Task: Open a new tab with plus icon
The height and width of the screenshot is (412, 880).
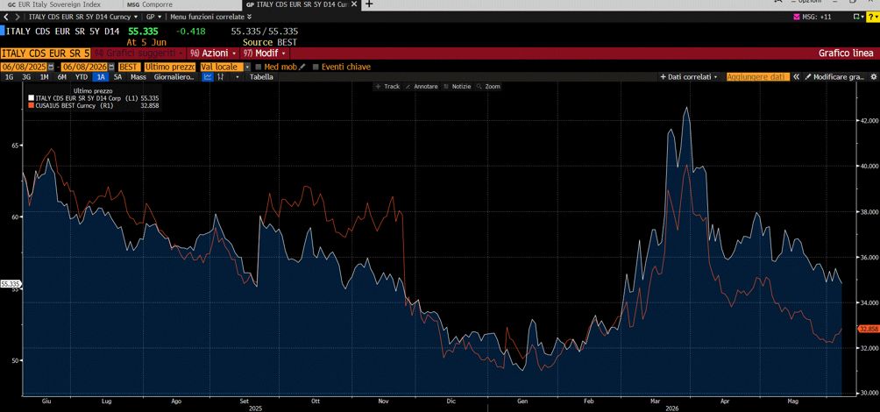Action: point(369,4)
